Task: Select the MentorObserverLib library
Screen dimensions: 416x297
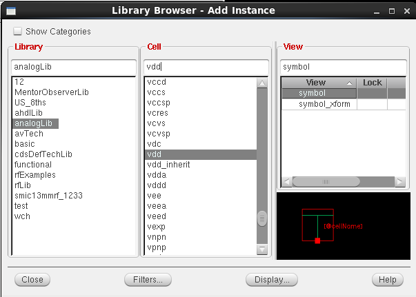Action: [x=52, y=92]
